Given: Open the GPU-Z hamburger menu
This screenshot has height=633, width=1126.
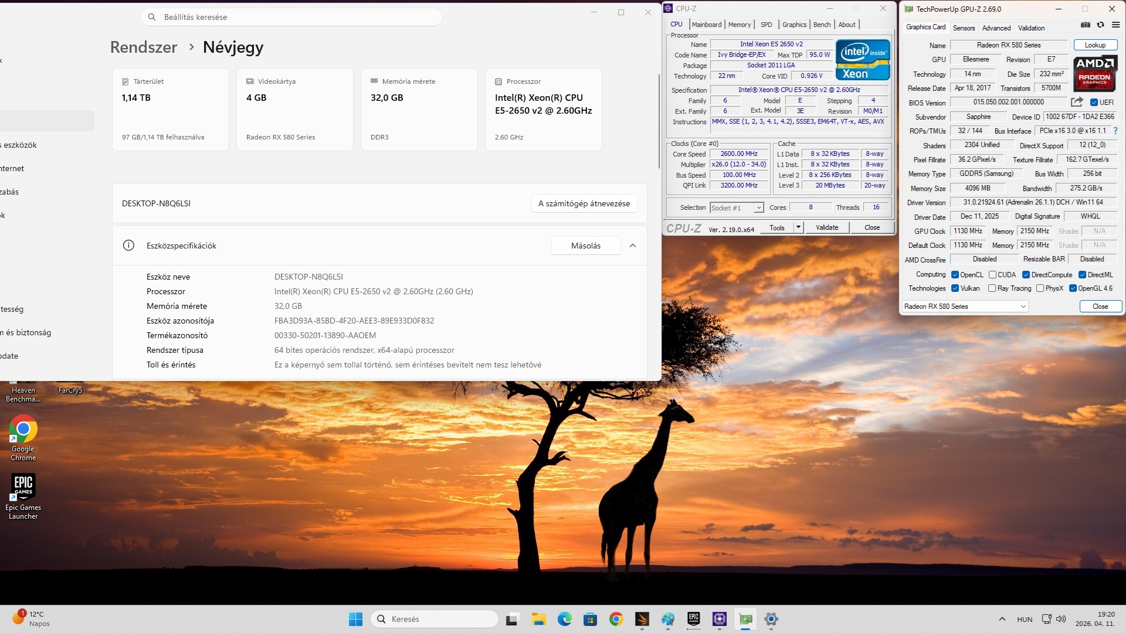Looking at the screenshot, I should click(x=1115, y=25).
